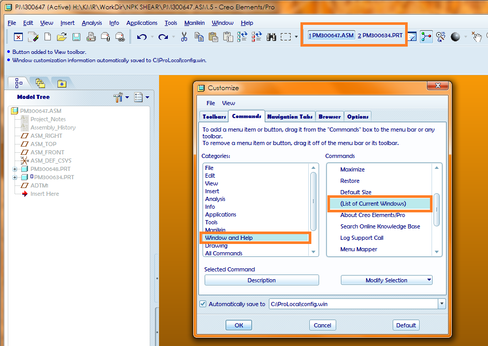Click the new file blank page icon
The height and width of the screenshot is (346, 488).
click(x=48, y=37)
